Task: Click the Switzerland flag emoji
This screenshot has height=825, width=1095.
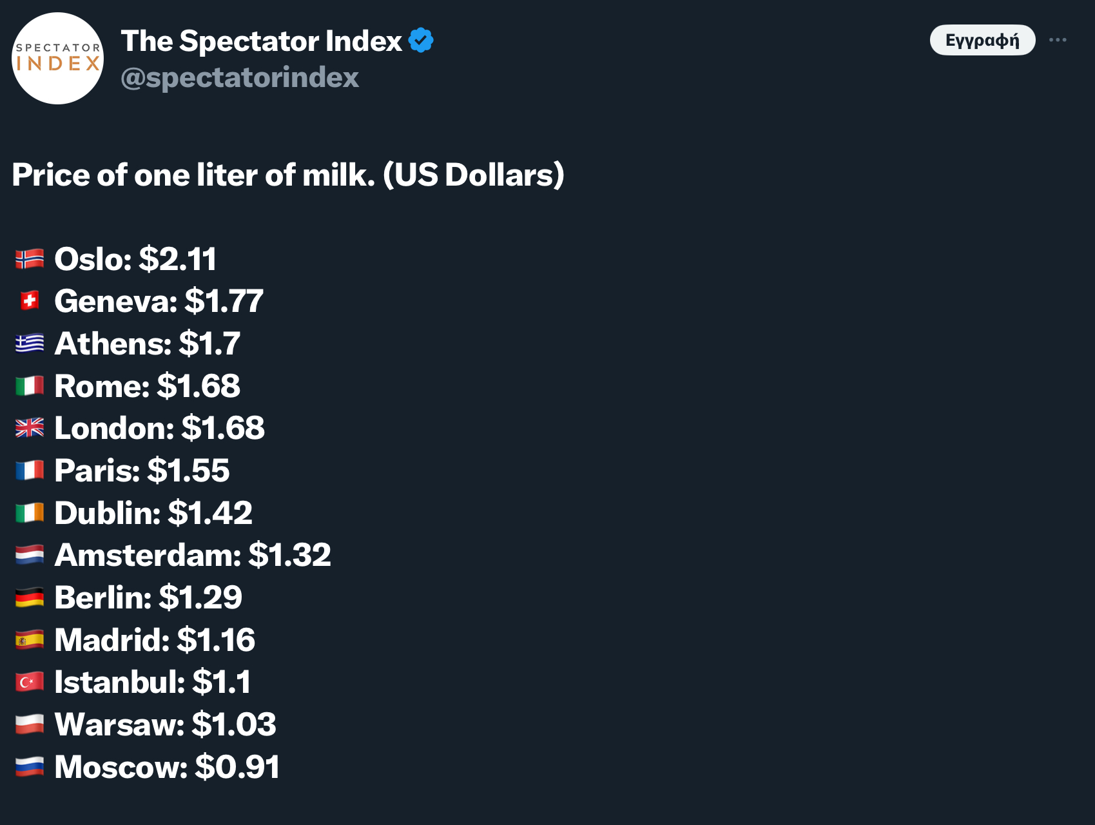Action: (x=30, y=301)
